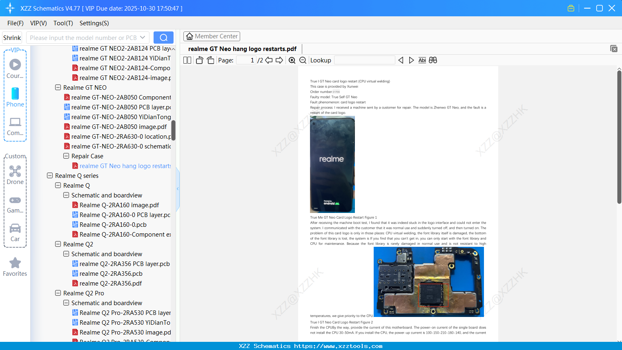This screenshot has width=622, height=350.
Task: Collapse Schematic and boardview above Realme Q-2RA160 image.pdf
Action: pos(66,195)
